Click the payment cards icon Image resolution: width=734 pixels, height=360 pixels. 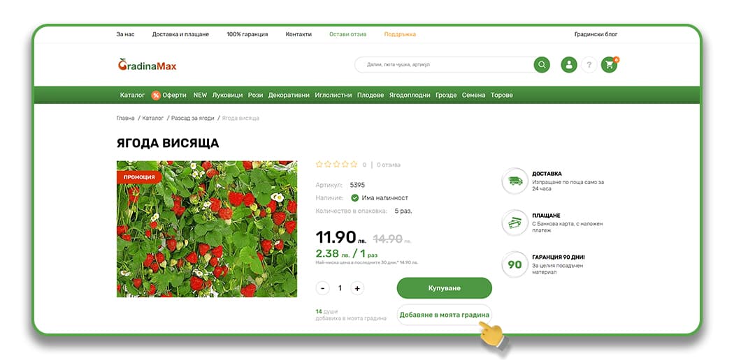pyautogui.click(x=515, y=223)
